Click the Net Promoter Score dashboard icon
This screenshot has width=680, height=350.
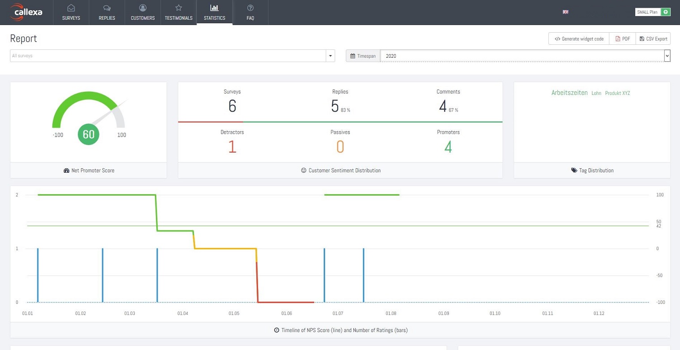click(x=66, y=171)
